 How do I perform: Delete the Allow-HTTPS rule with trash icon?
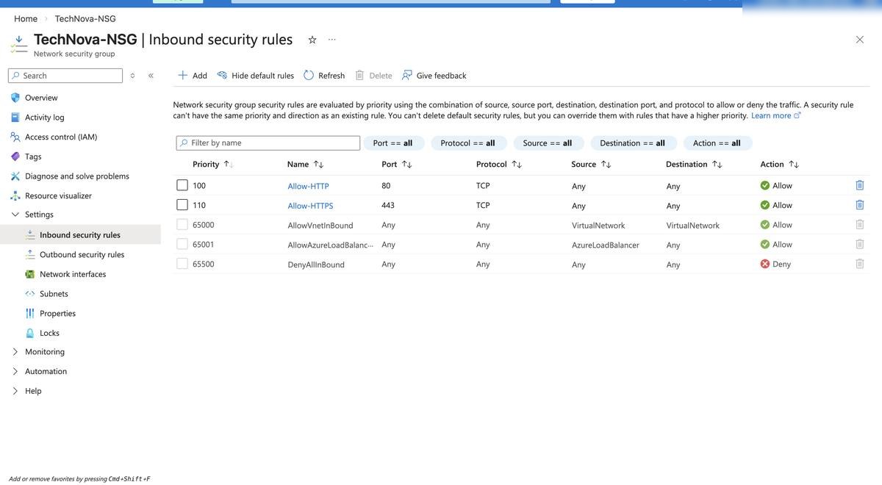point(860,205)
